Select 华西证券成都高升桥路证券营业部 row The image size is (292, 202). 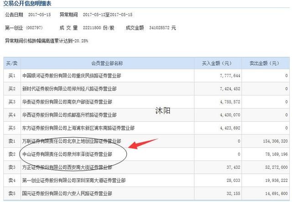tap(146, 115)
